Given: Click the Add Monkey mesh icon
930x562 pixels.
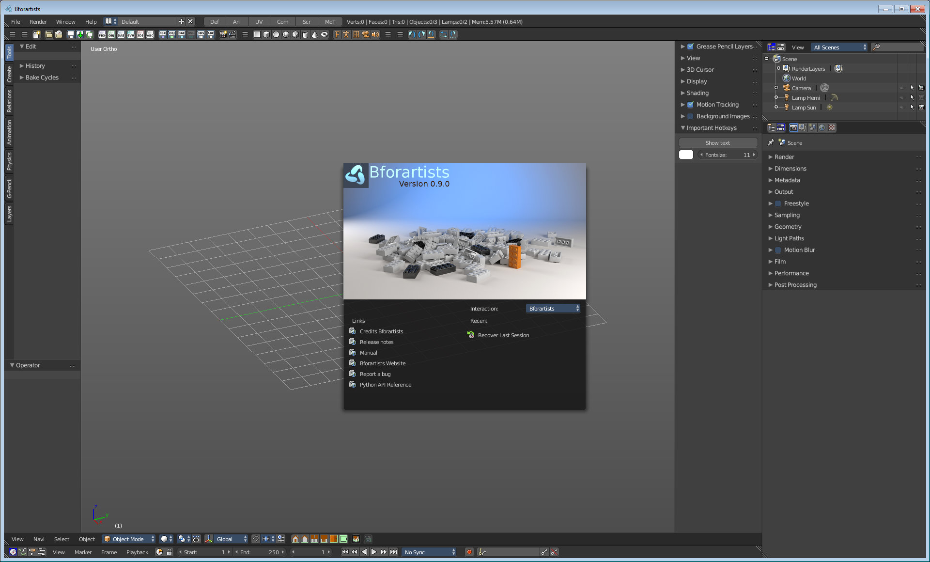Looking at the screenshot, I should [295, 34].
